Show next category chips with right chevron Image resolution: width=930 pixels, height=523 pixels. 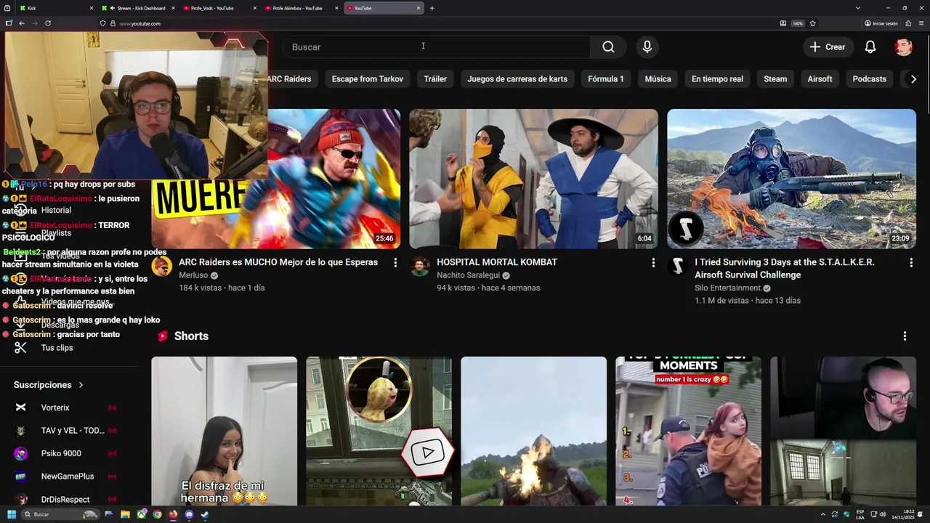913,79
